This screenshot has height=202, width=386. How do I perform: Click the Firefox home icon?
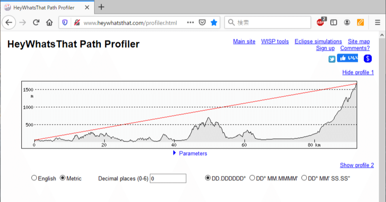tap(49, 22)
